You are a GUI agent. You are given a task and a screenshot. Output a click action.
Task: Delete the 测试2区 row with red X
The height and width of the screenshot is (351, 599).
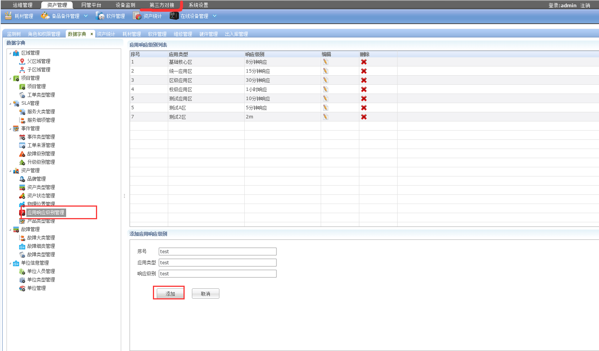[x=364, y=116]
